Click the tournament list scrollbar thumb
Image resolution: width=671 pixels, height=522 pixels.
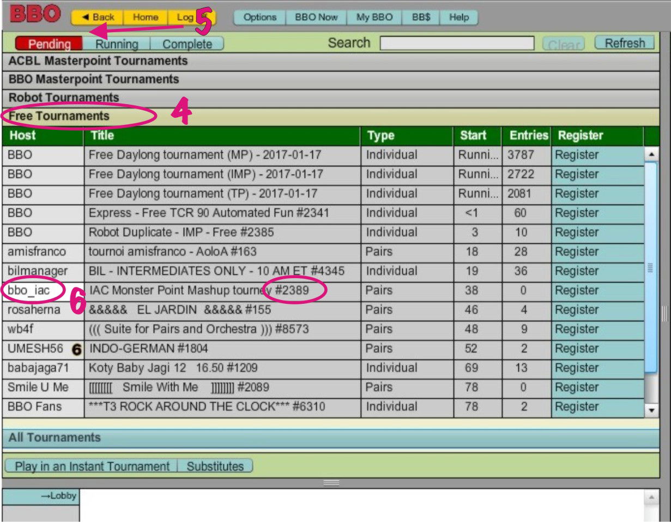tap(651, 268)
